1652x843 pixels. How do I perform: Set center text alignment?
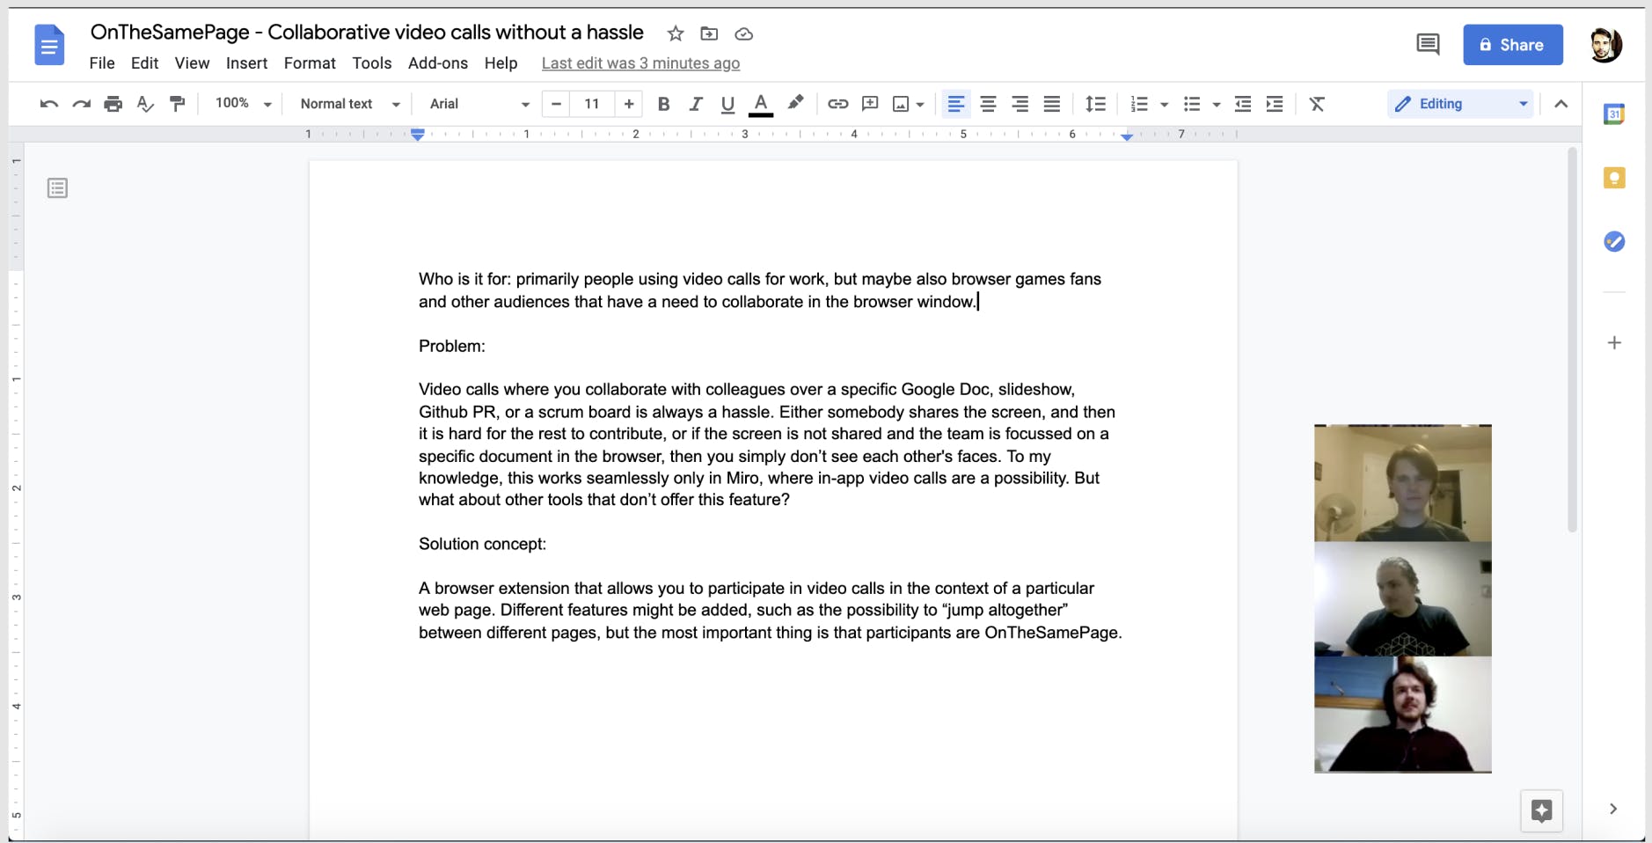(988, 104)
